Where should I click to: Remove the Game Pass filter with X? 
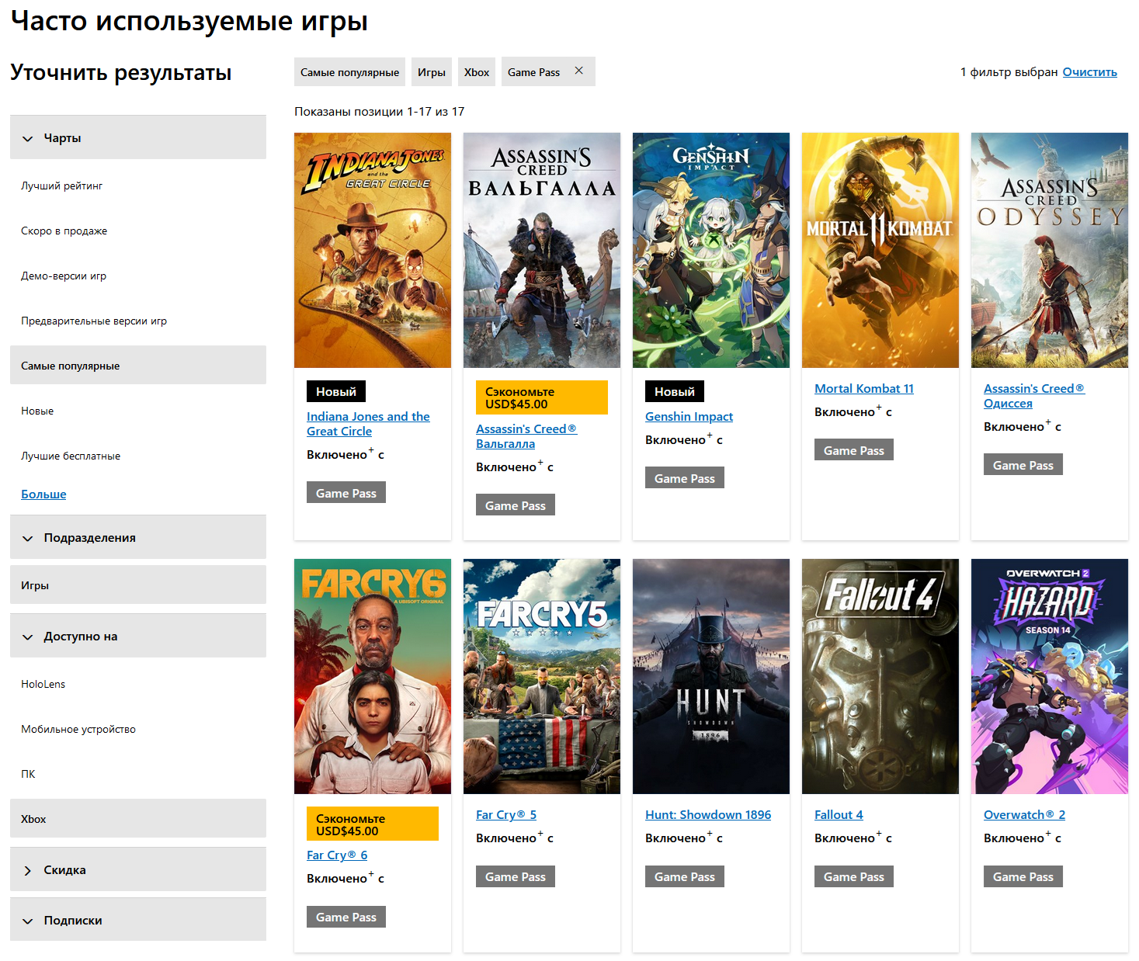pyautogui.click(x=578, y=71)
